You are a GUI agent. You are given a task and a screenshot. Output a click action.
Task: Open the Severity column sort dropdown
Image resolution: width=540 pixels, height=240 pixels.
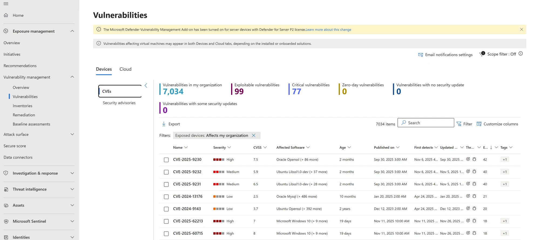(229, 147)
